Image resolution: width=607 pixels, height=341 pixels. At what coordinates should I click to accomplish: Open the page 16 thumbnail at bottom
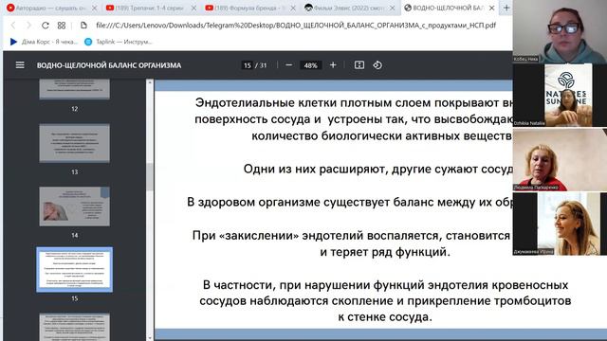coord(74,327)
